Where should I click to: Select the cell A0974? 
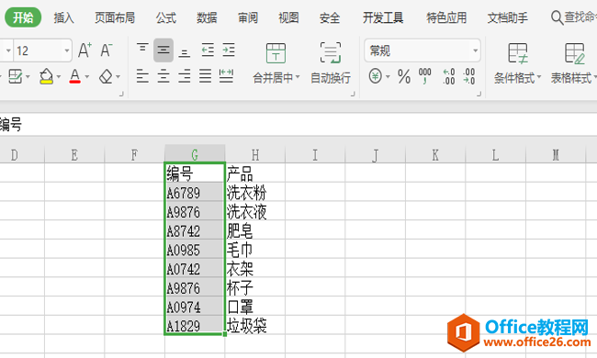pos(195,307)
